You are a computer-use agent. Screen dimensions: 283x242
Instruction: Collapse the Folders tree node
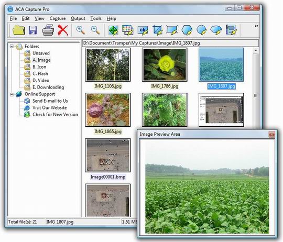12,46
